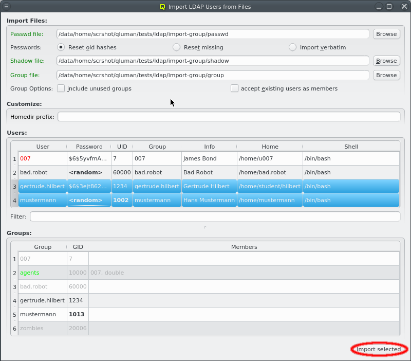
Task: Browse for the Passwd file
Action: (386, 34)
